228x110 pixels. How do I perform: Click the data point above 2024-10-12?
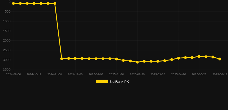coord(34,3)
